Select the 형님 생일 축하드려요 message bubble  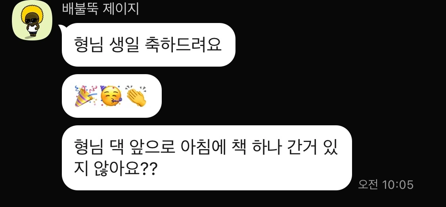point(149,45)
